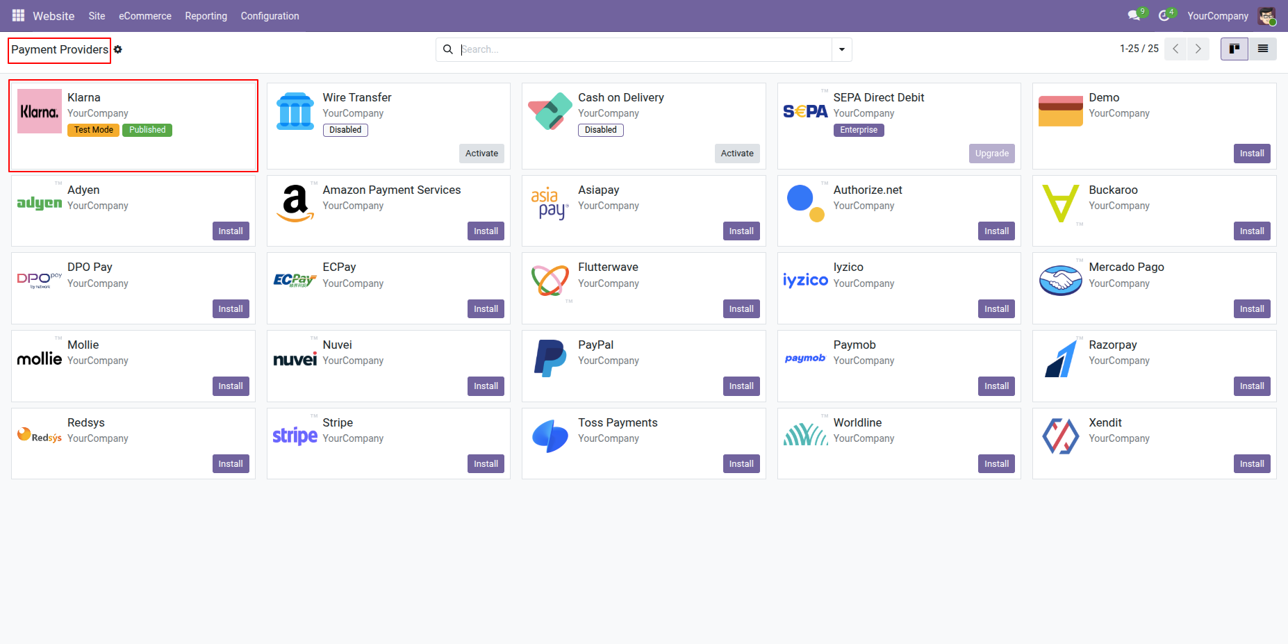Screen dimensions: 1288x644
Task: Click Upgrade on SEPA Direct Debit
Action: tap(992, 154)
